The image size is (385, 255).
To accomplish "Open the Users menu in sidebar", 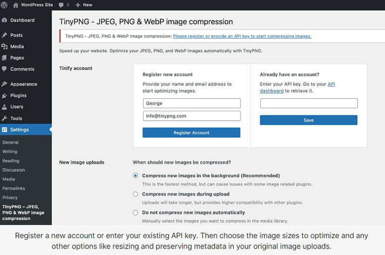I will click(16, 107).
